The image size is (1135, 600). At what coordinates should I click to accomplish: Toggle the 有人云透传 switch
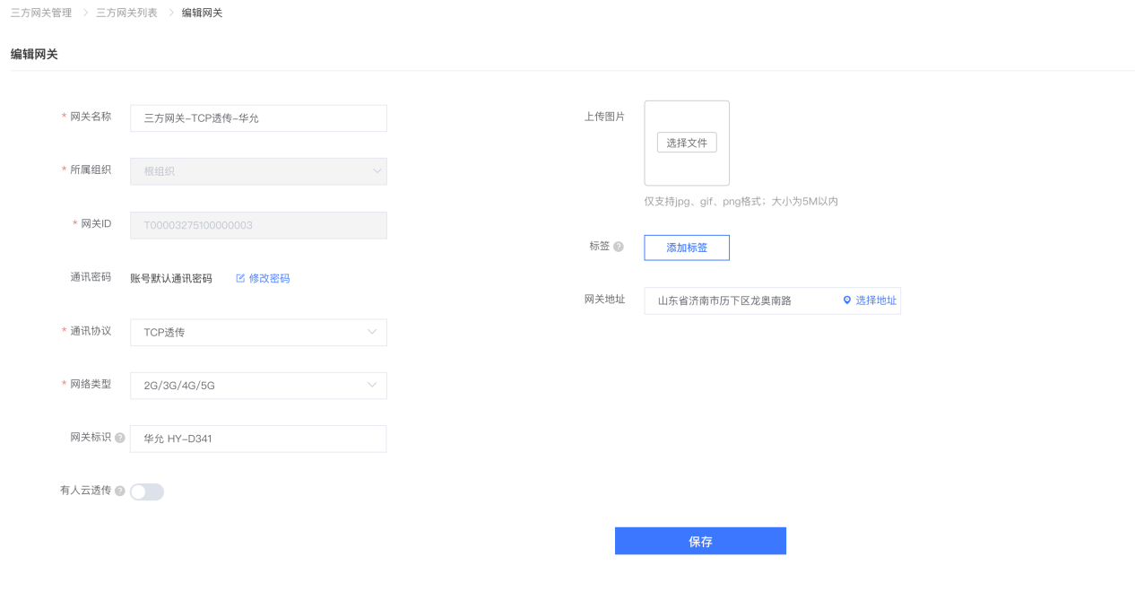click(x=147, y=491)
